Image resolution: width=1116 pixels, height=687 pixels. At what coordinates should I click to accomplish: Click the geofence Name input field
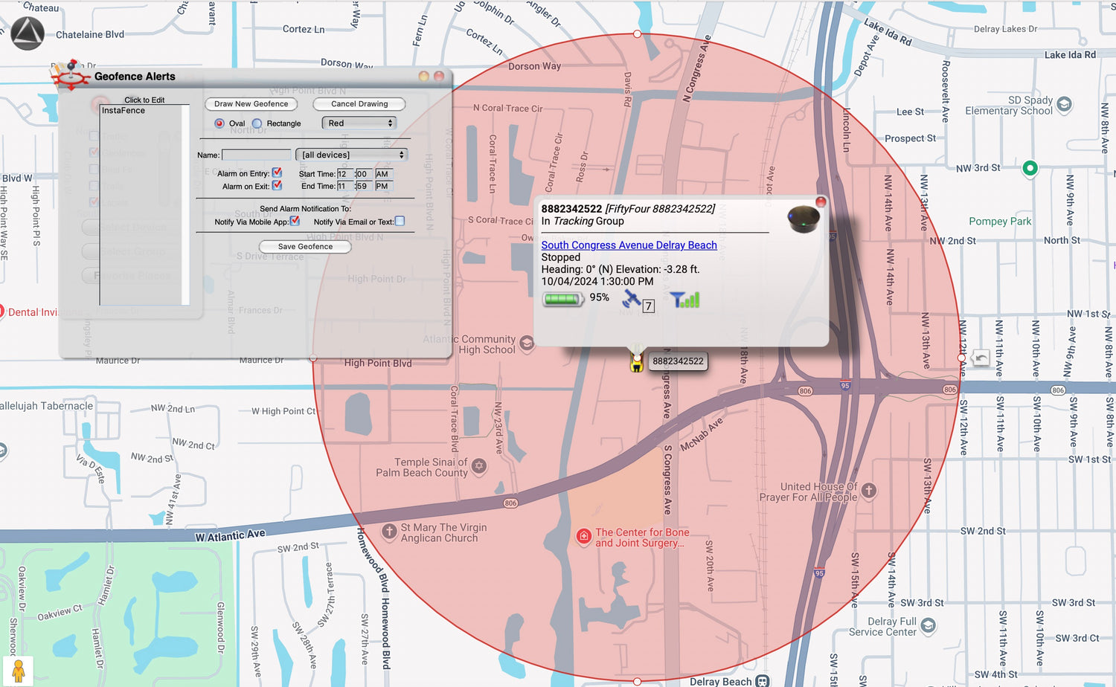tap(256, 155)
